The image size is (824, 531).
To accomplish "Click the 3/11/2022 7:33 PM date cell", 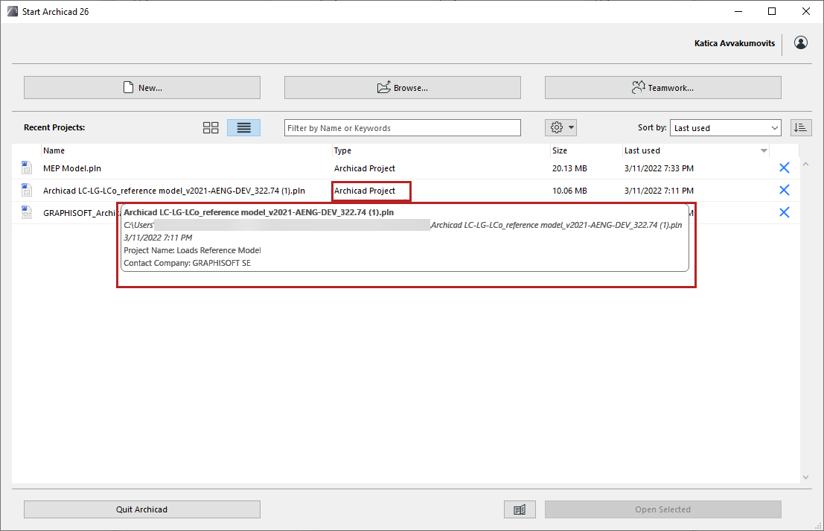I will click(x=659, y=168).
